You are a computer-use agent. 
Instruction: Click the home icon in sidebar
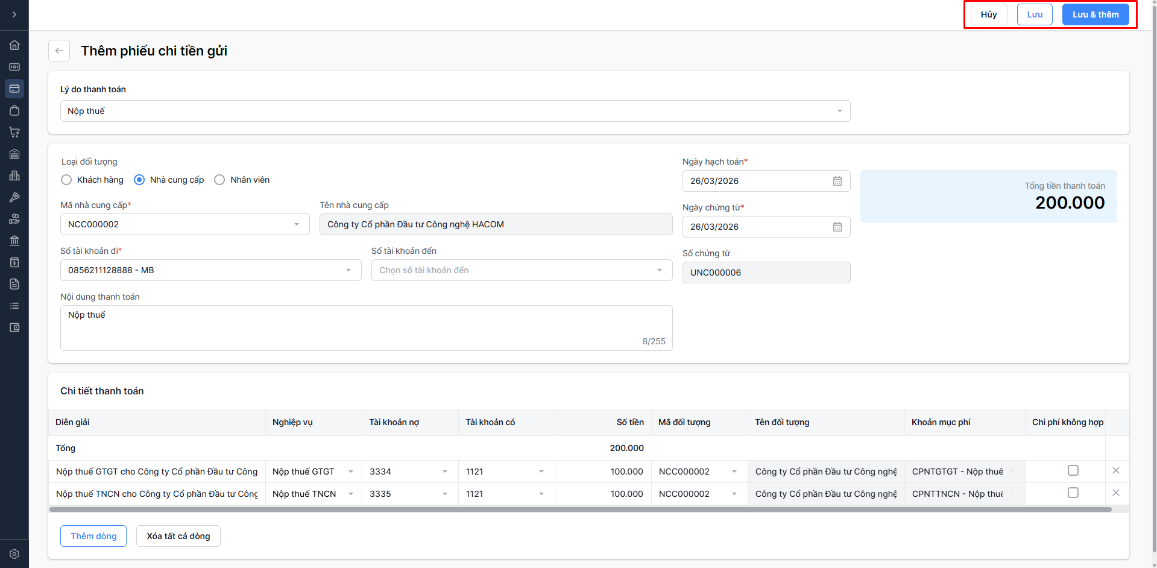point(14,45)
